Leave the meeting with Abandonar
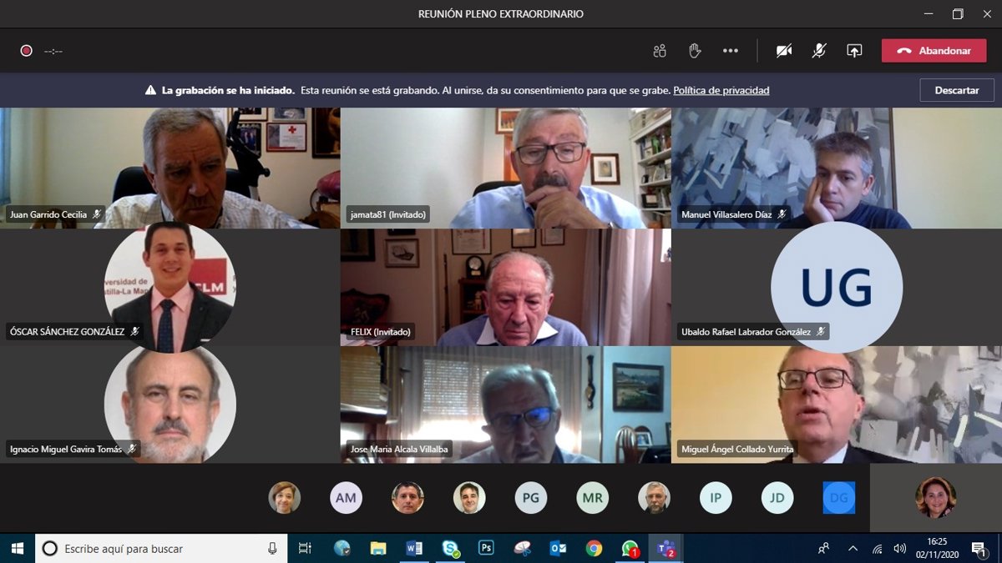The height and width of the screenshot is (563, 1002). click(934, 51)
